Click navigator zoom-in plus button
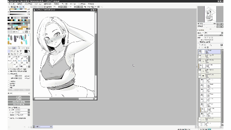 point(220,24)
